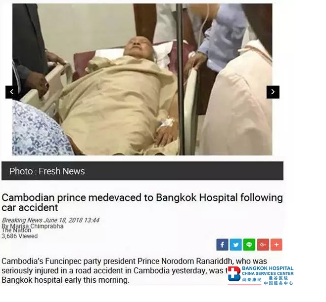
Task: Click the 3,686 Viewed counter
Action: pyautogui.click(x=20, y=236)
